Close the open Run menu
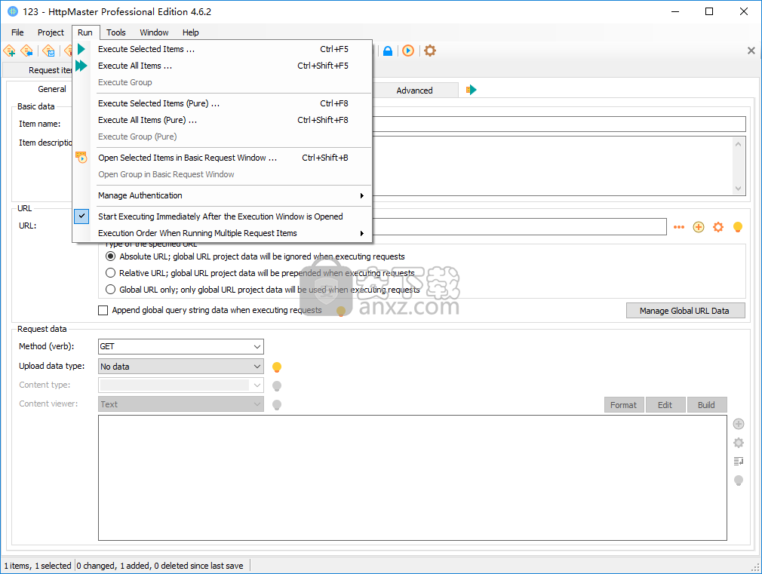762x574 pixels. tap(85, 32)
